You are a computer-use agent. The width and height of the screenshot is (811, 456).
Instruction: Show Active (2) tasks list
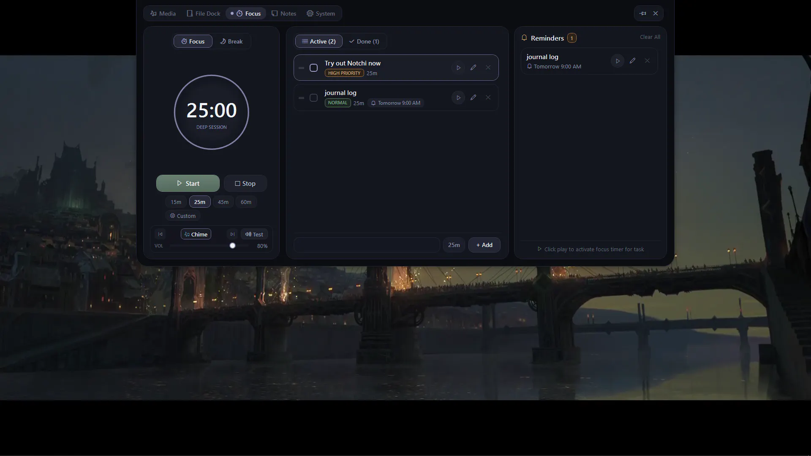319,41
